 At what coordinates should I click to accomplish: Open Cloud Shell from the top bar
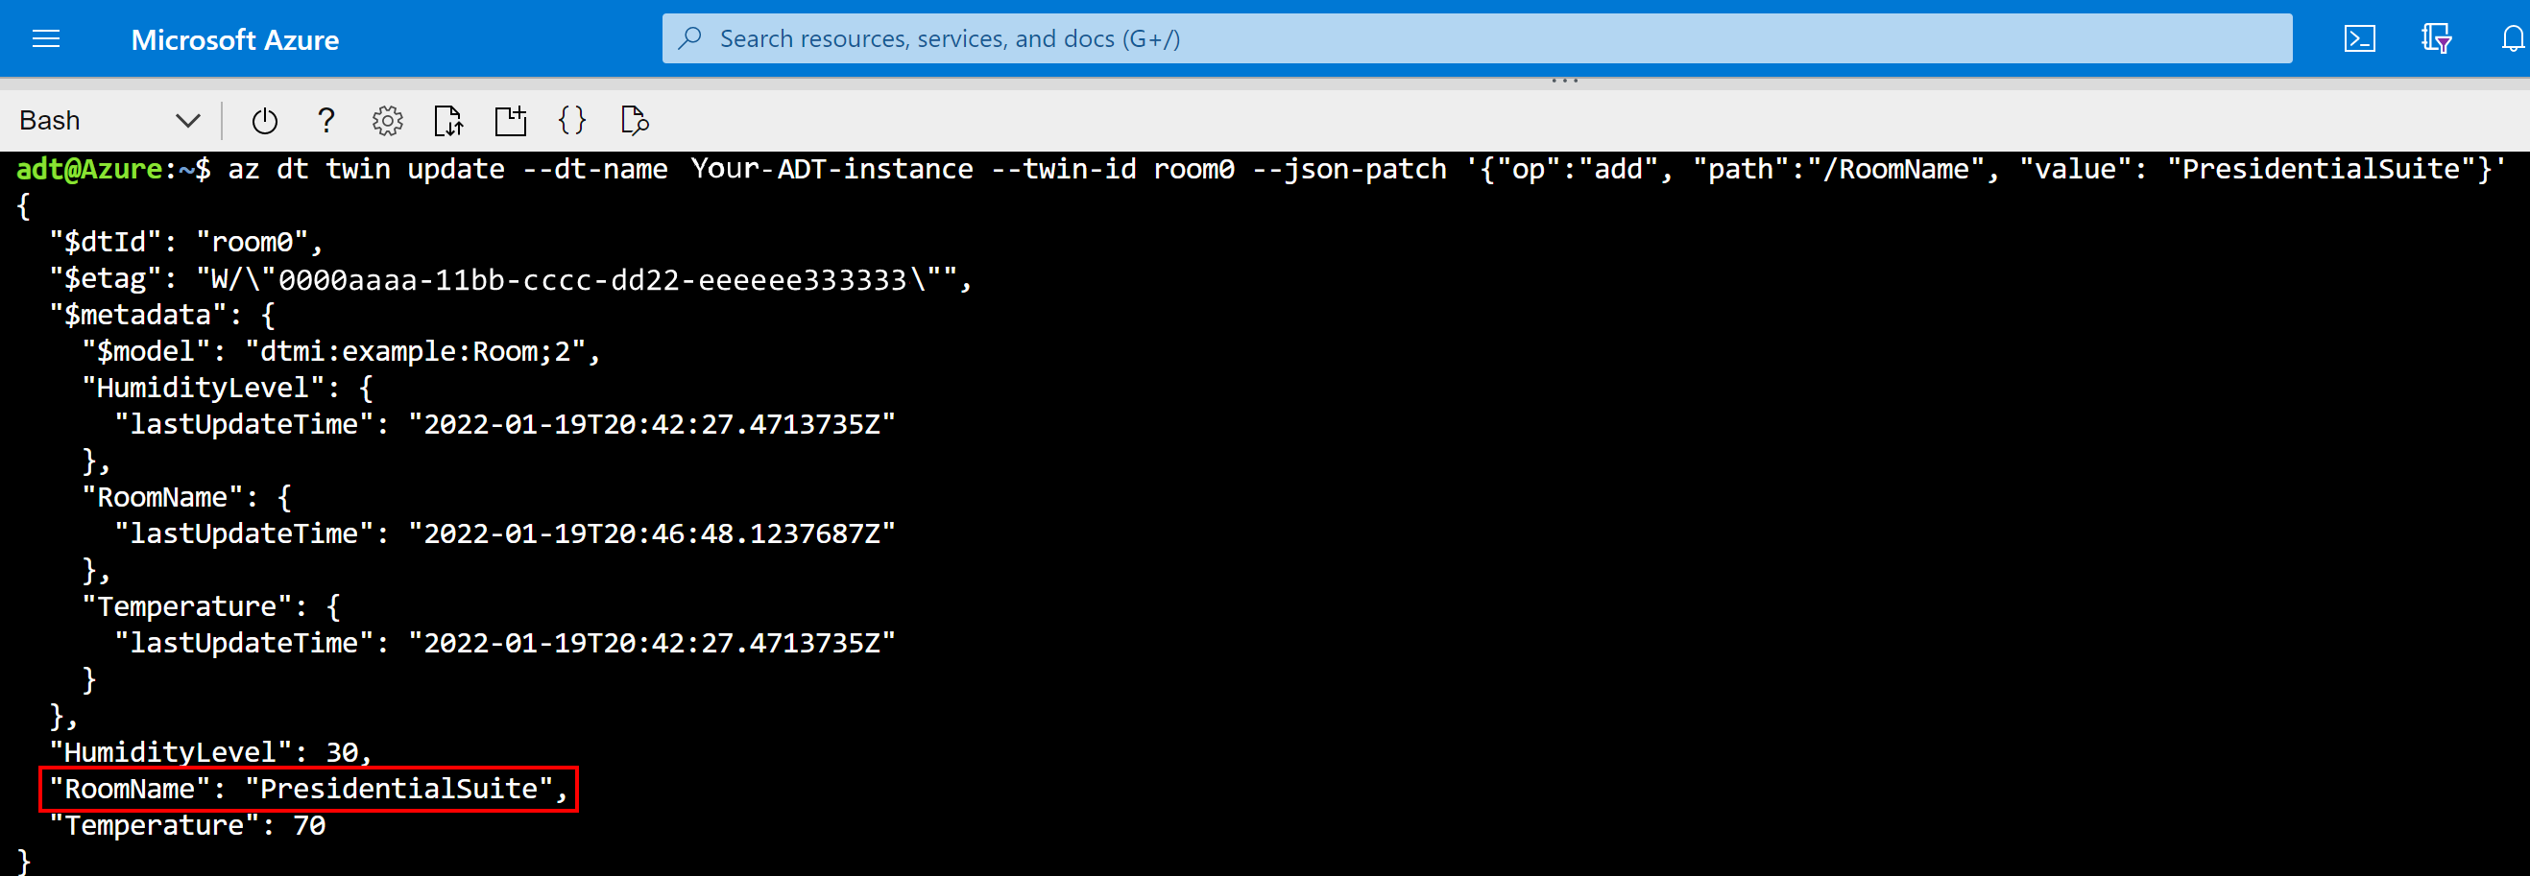pos(2359,39)
